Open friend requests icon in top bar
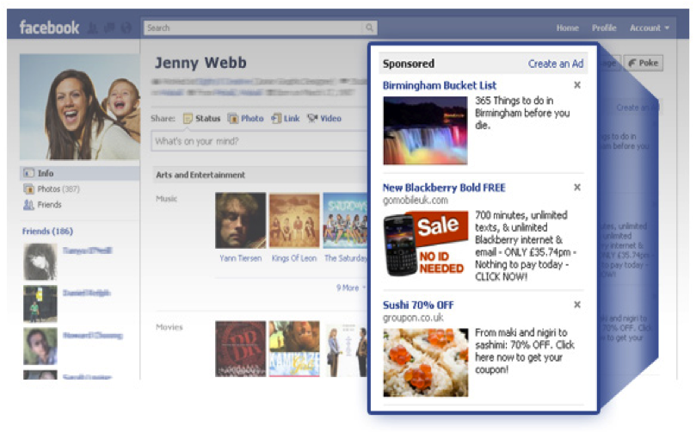 pyautogui.click(x=92, y=28)
